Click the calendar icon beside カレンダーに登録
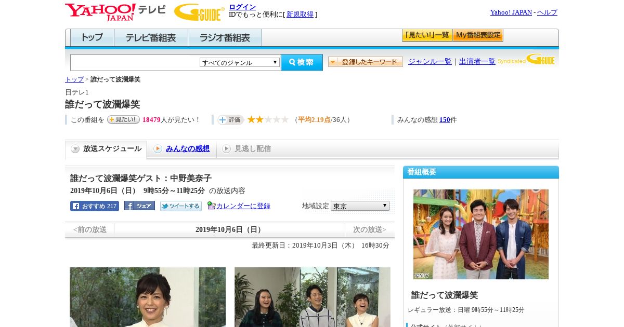 point(211,206)
